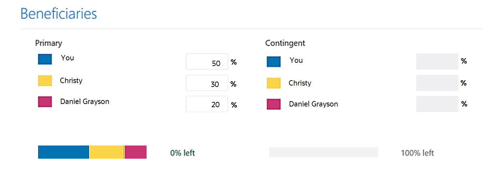Click the Beneficiaries heading
This screenshot has height=170, width=485.
pyautogui.click(x=59, y=14)
